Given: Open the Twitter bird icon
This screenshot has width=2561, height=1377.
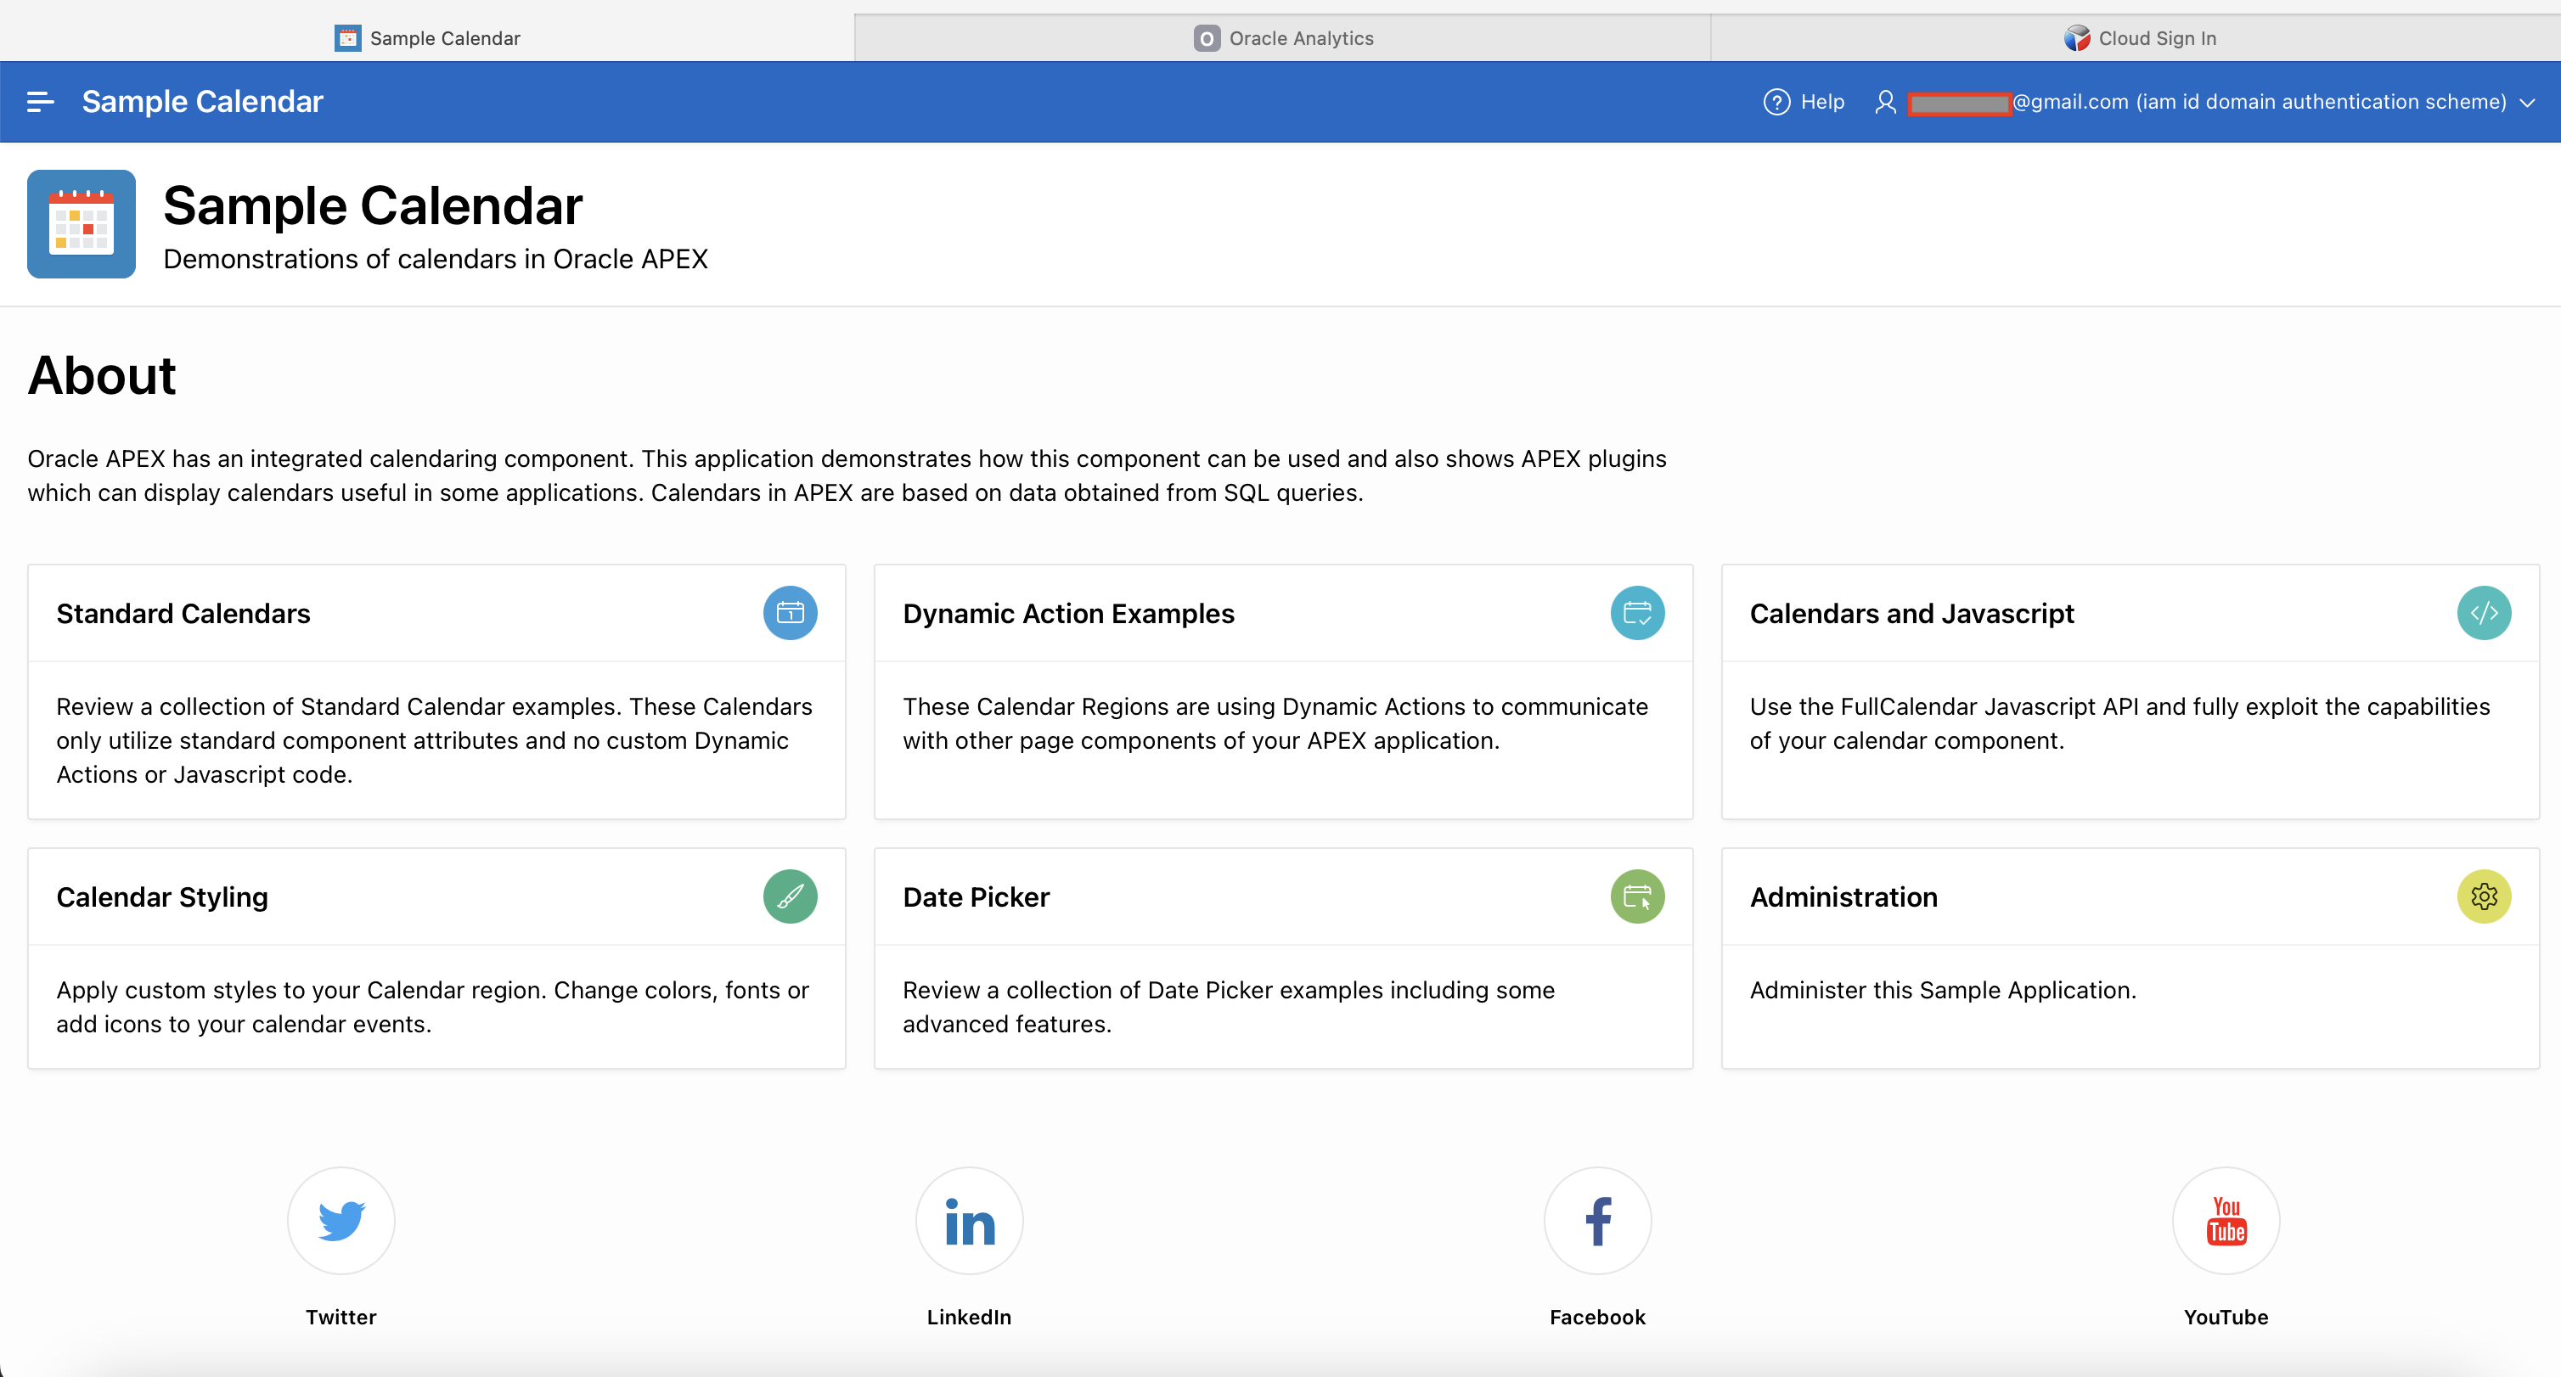Looking at the screenshot, I should 341,1220.
